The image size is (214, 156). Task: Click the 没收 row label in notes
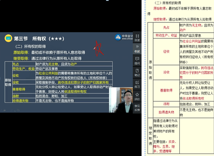pyautogui.click(x=166, y=72)
